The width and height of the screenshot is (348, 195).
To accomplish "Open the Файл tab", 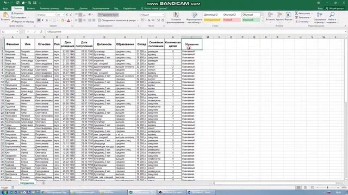I will (x=5, y=9).
